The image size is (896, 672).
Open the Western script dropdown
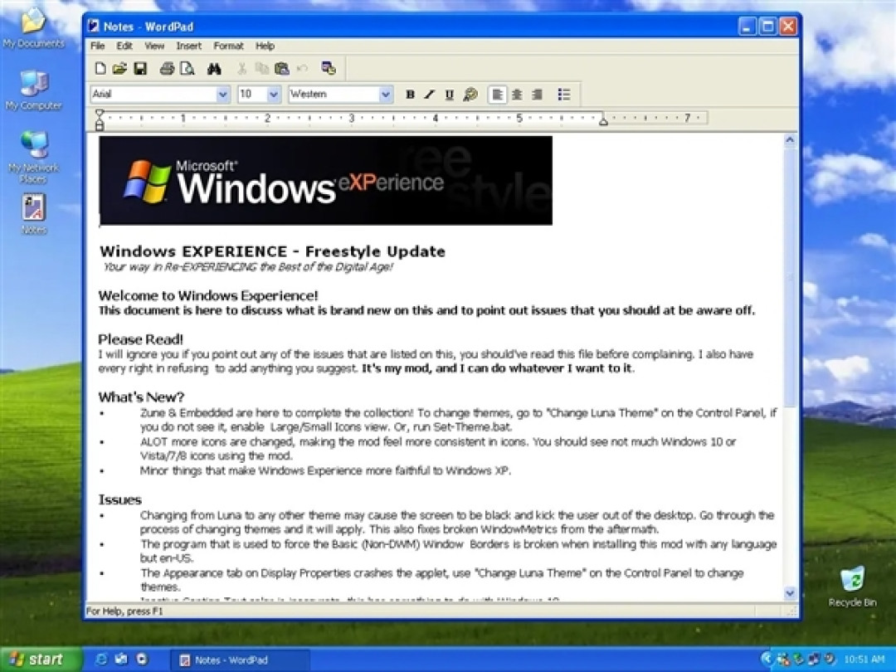pyautogui.click(x=385, y=94)
